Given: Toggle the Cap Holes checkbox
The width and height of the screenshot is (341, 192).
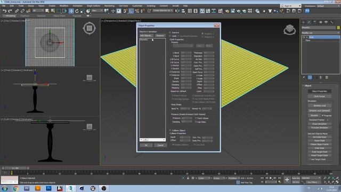Looking at the screenshot, I should [196, 122].
